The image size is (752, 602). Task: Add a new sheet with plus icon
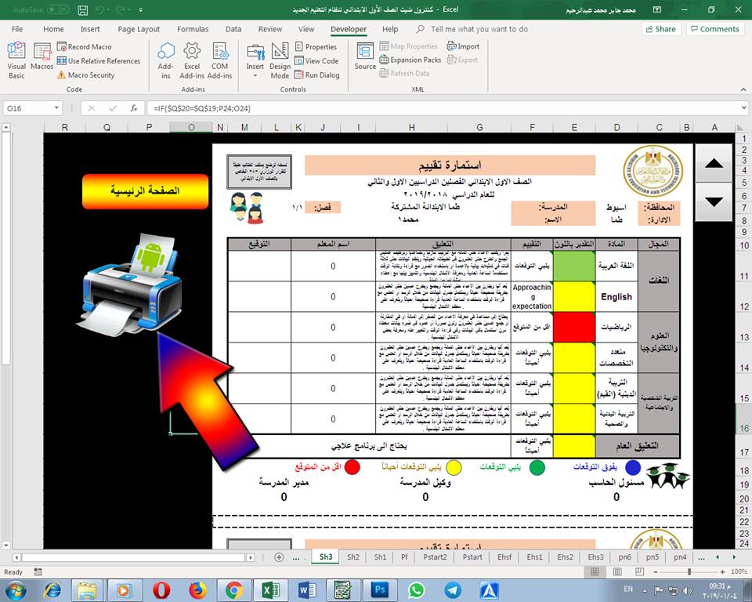tap(279, 557)
